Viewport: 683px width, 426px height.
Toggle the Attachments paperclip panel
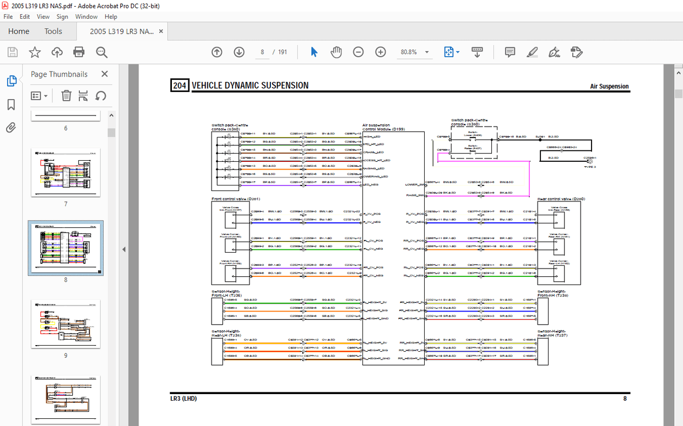point(11,128)
